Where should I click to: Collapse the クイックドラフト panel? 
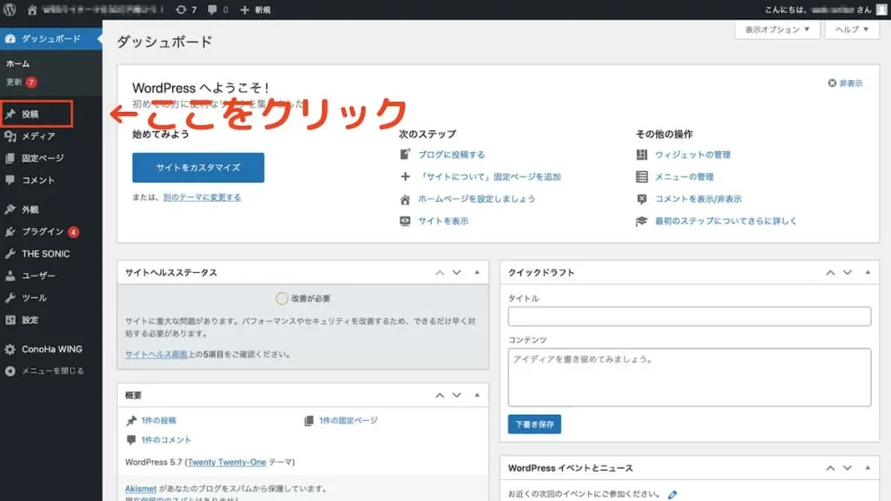click(868, 272)
